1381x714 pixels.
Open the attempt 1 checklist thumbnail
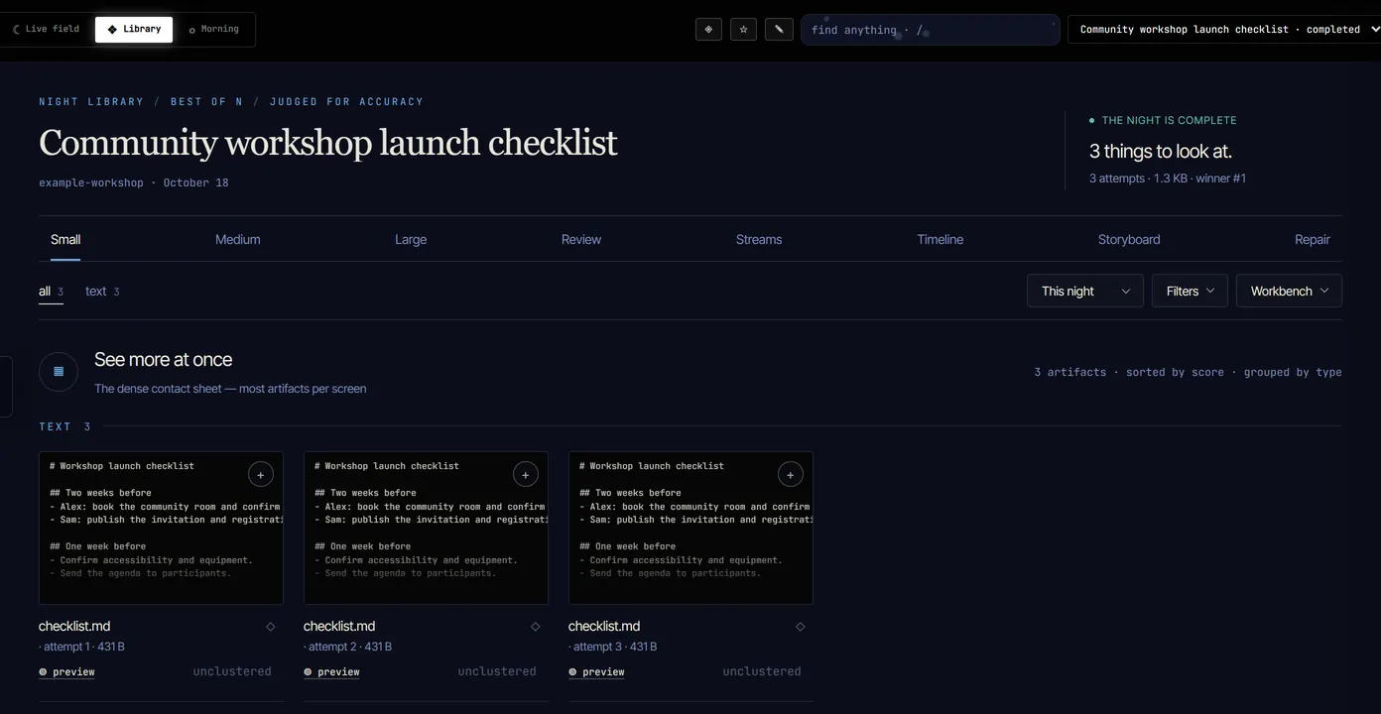[161, 528]
